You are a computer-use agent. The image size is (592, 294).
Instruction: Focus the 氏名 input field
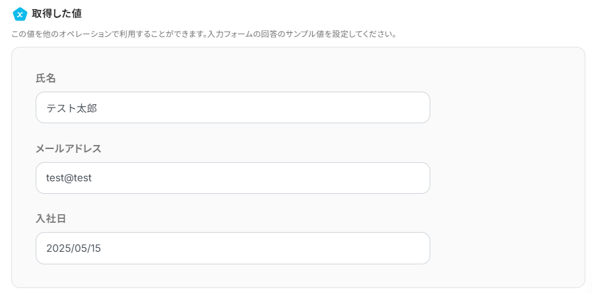pyautogui.click(x=232, y=107)
